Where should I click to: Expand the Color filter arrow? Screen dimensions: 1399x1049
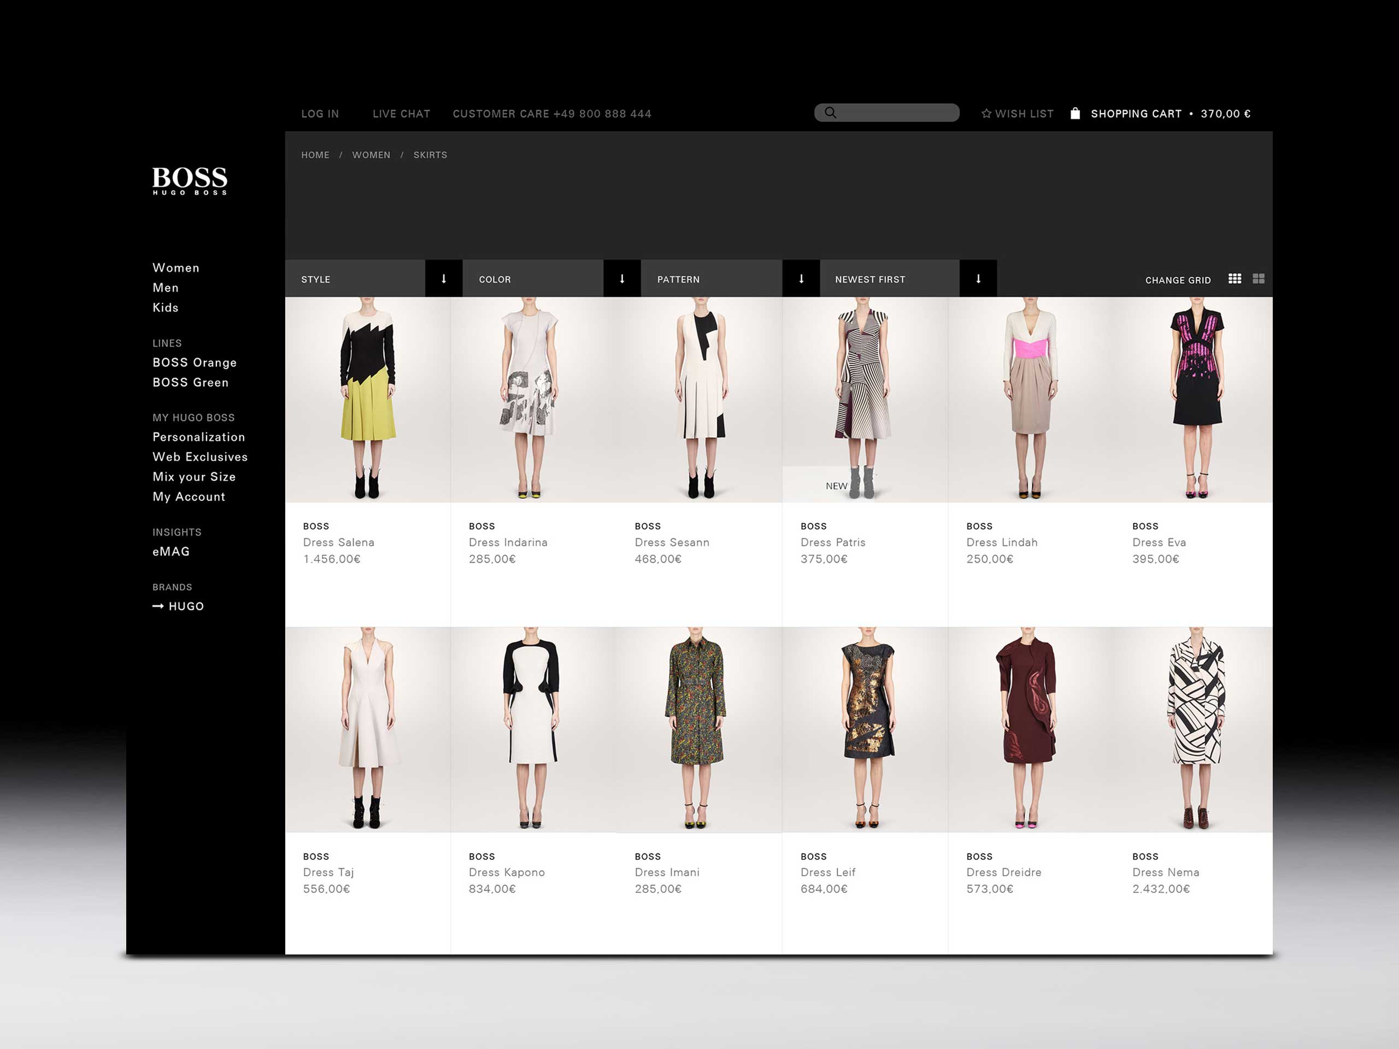coord(622,279)
